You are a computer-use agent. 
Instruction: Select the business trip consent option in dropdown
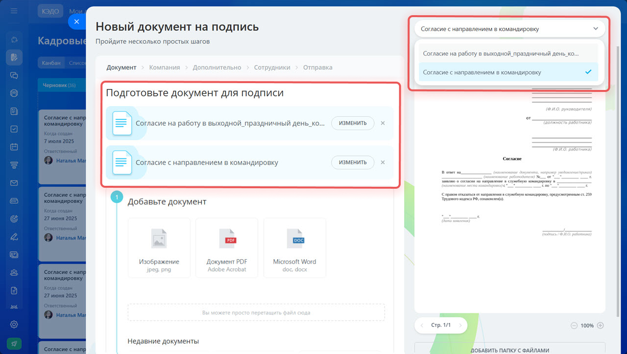coord(508,72)
